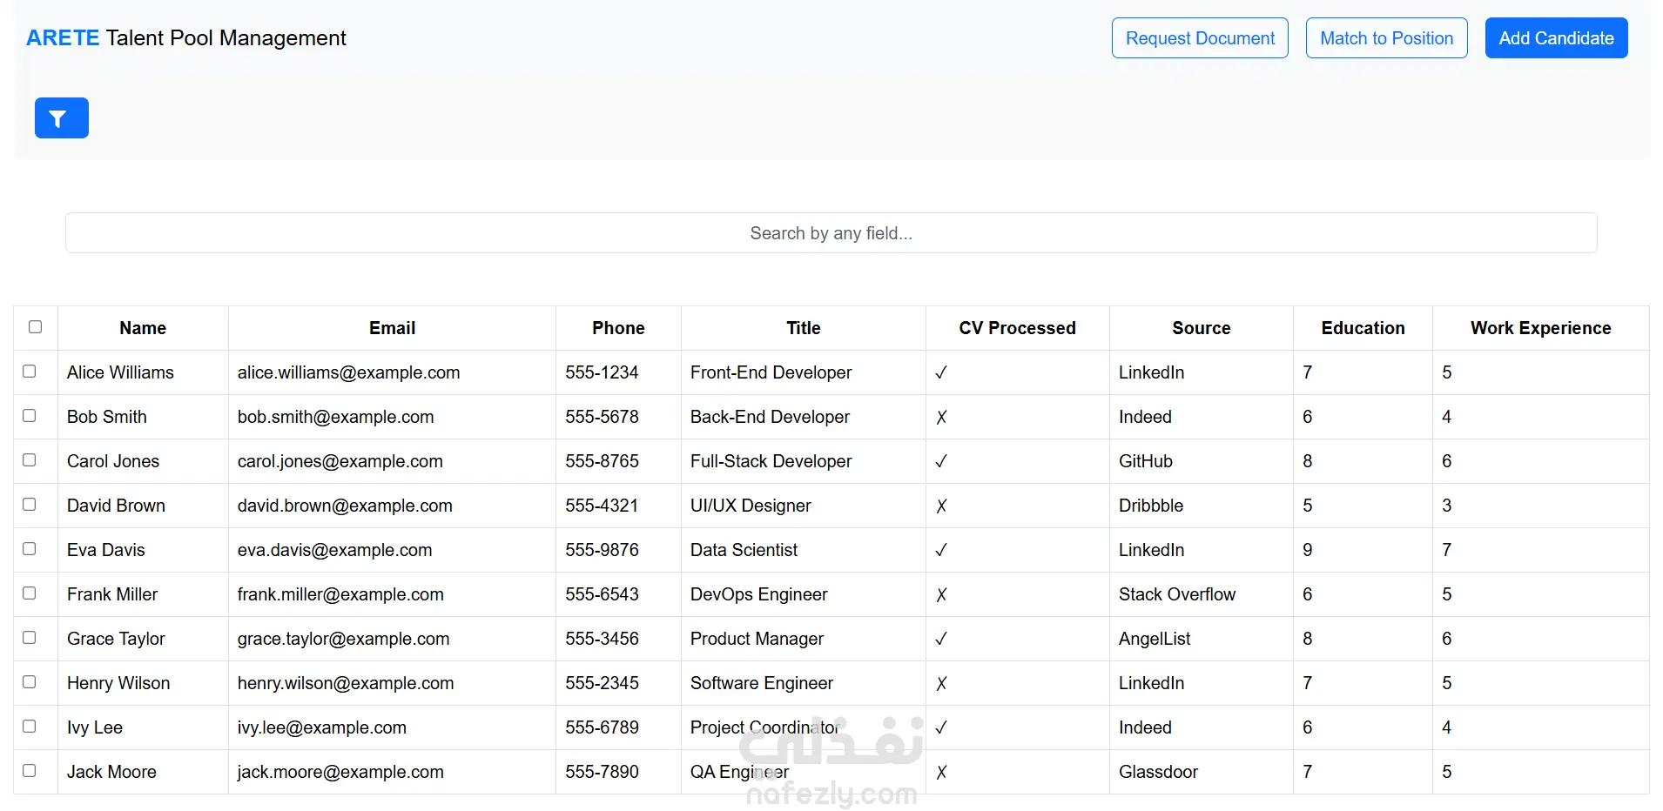The width and height of the screenshot is (1663, 811).
Task: Open Match to Position
Action: coord(1386,38)
